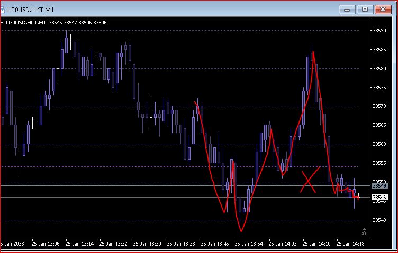Select the OHLC text 33546 33547 33546 33546
This screenshot has width=398, height=253.
coord(78,23)
